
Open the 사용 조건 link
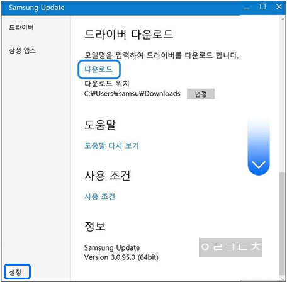pos(99,196)
